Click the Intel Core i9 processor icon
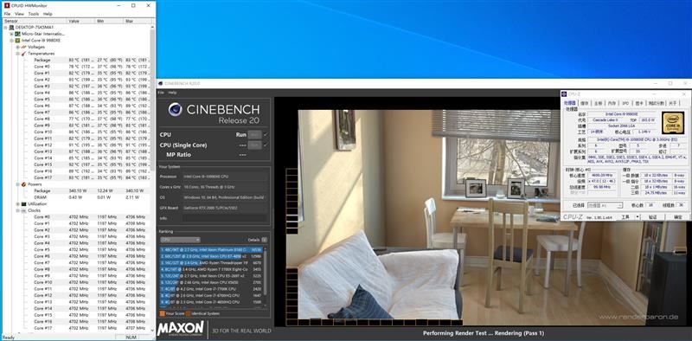The width and height of the screenshot is (692, 341). (x=17, y=40)
